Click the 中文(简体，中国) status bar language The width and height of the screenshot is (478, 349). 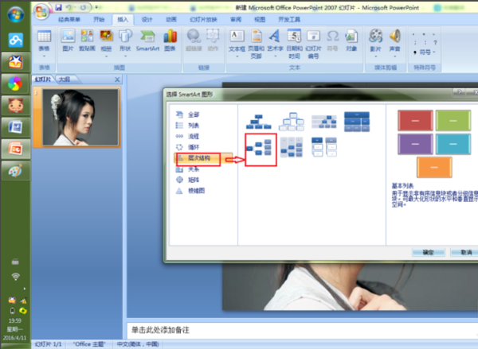(x=138, y=344)
